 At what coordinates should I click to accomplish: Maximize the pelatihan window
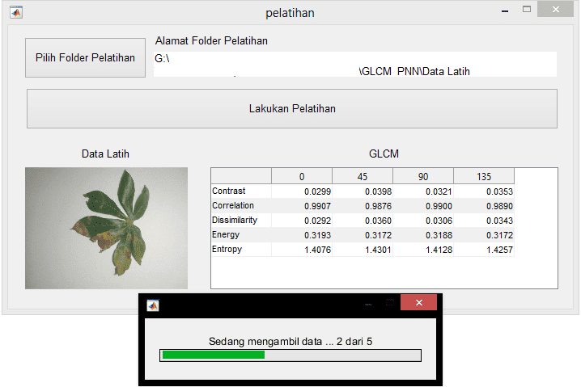(x=527, y=10)
